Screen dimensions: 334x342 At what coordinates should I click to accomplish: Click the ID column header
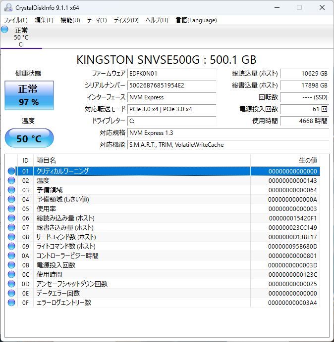(x=25, y=161)
